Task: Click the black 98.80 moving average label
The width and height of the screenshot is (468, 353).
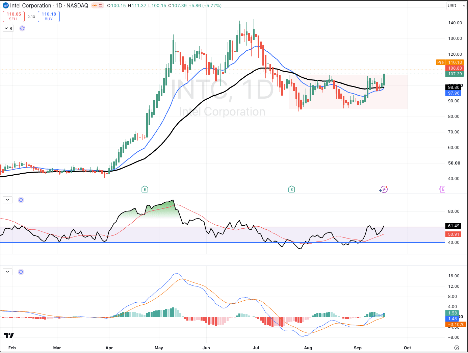Action: pyautogui.click(x=453, y=87)
